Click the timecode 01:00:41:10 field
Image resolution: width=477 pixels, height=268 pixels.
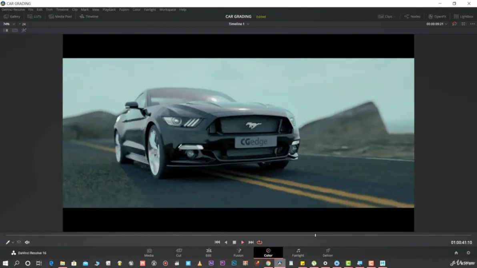[461, 242]
